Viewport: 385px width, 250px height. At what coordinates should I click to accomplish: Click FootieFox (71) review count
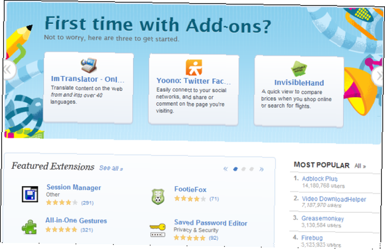(214, 199)
